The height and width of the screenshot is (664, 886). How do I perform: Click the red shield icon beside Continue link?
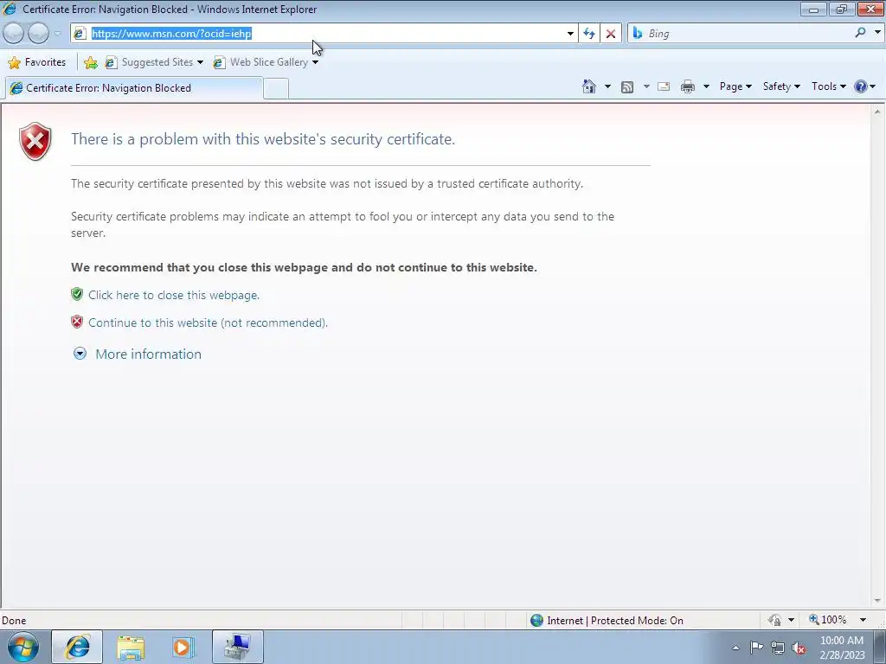pos(77,322)
